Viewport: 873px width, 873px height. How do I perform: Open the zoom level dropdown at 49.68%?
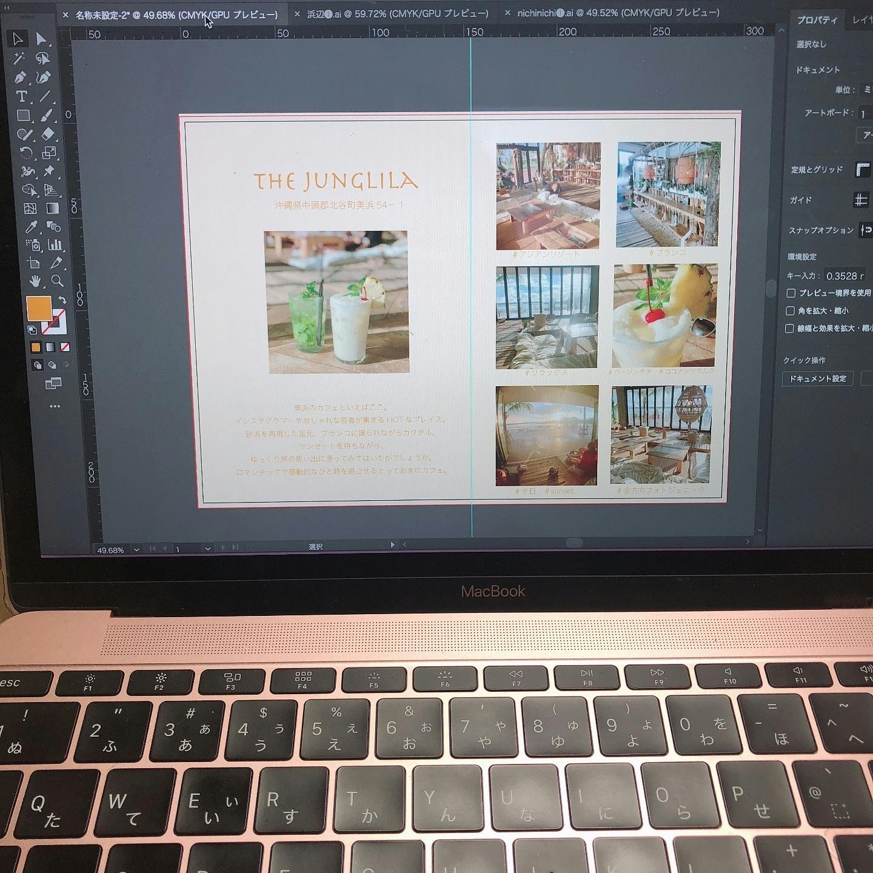coord(136,549)
